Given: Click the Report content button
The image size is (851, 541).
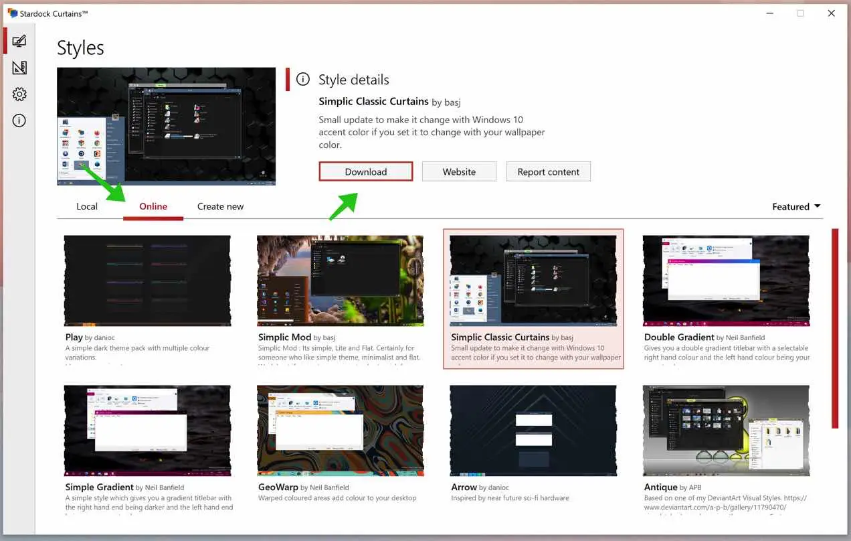Looking at the screenshot, I should click(549, 171).
